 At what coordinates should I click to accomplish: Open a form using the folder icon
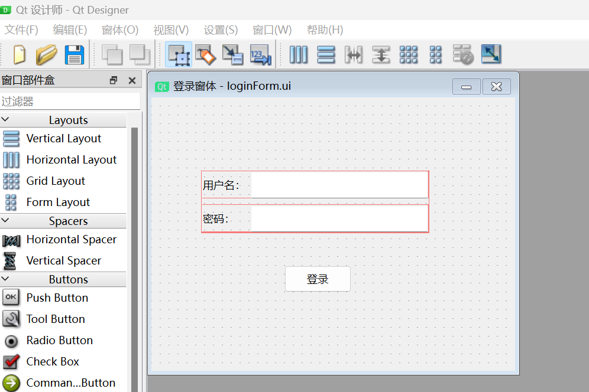[x=46, y=55]
